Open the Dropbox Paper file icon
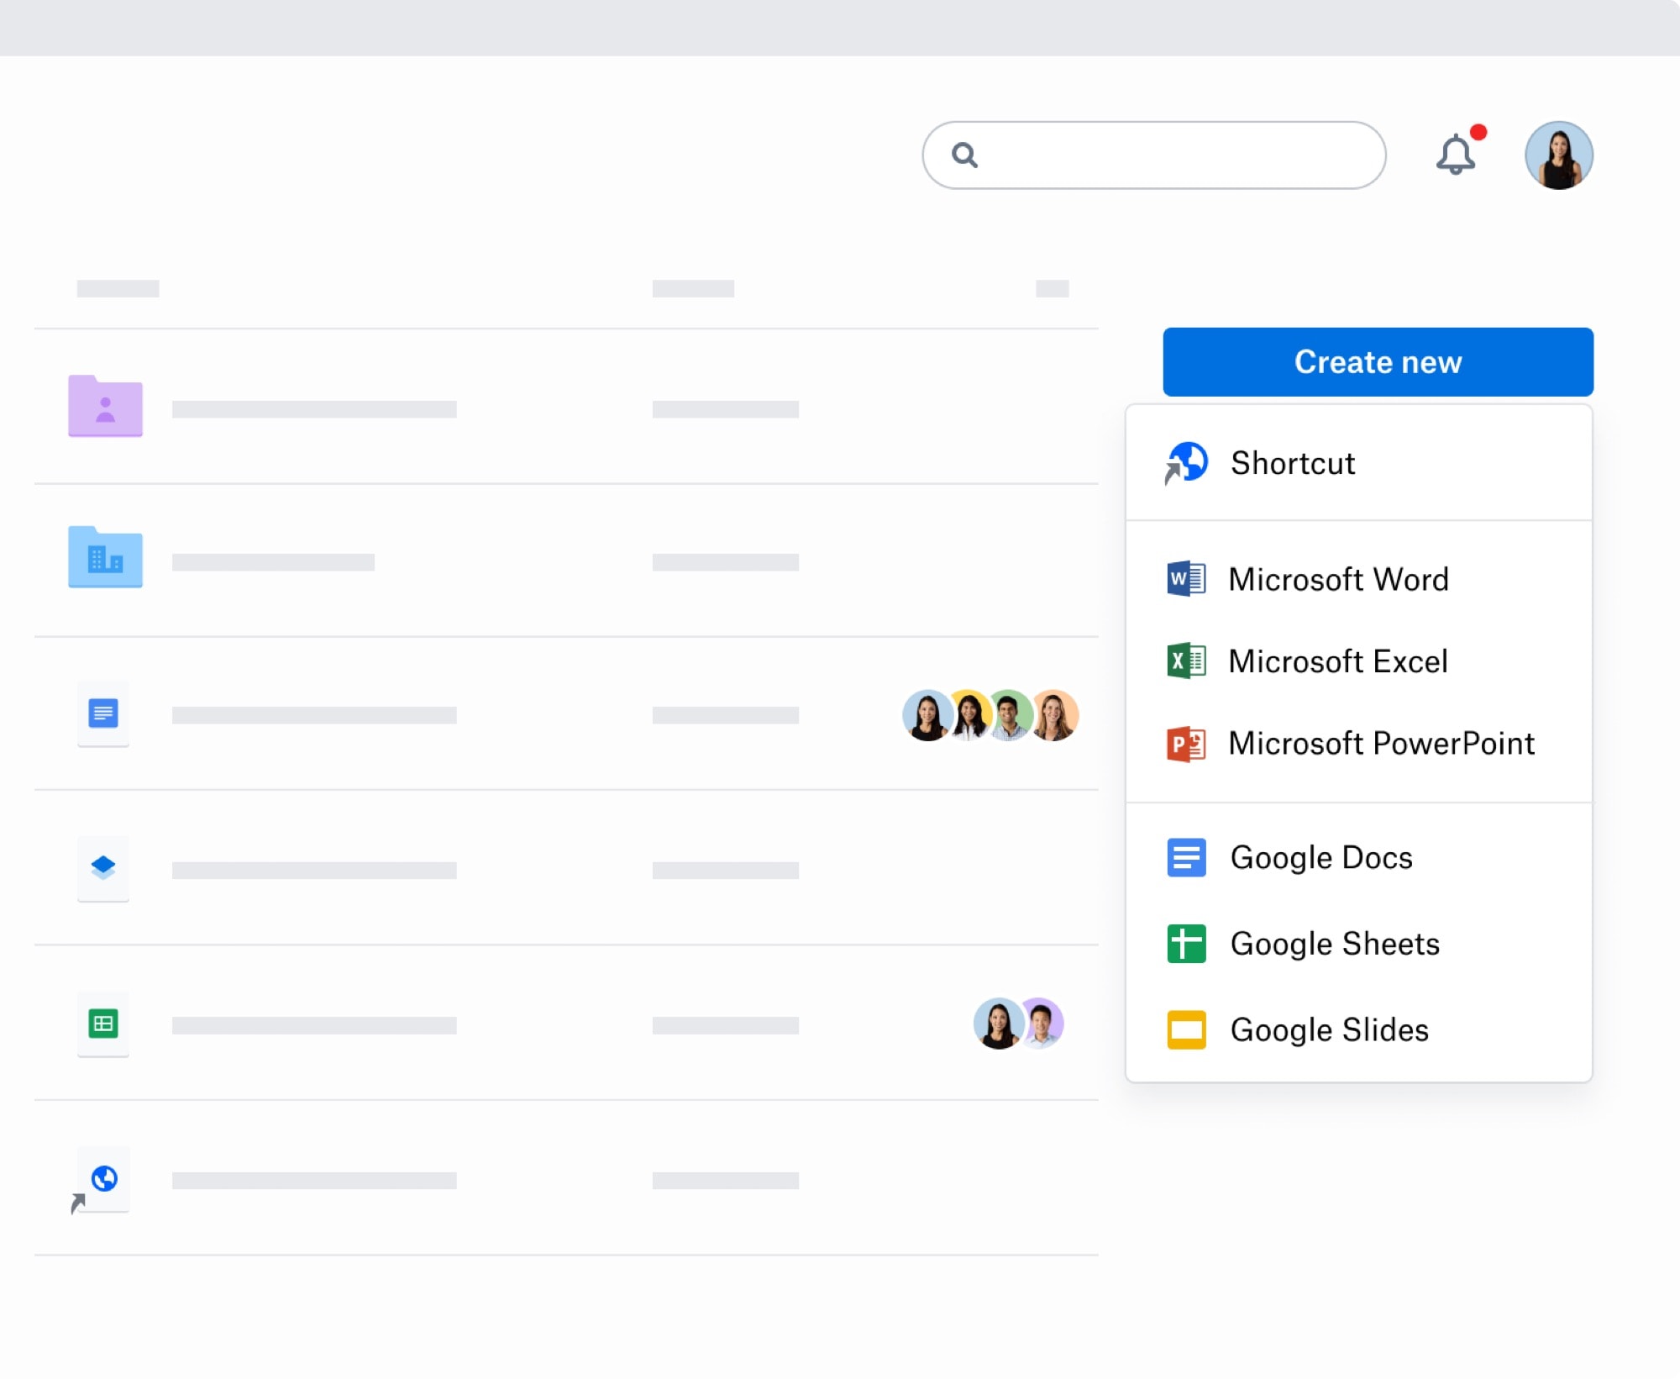 tap(103, 870)
